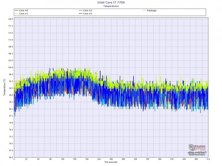Click the 84.3 y-axis value

11,109
